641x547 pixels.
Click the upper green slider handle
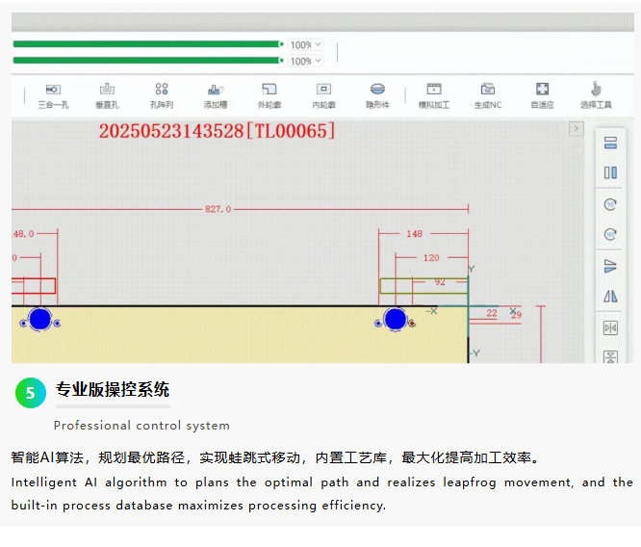click(281, 44)
